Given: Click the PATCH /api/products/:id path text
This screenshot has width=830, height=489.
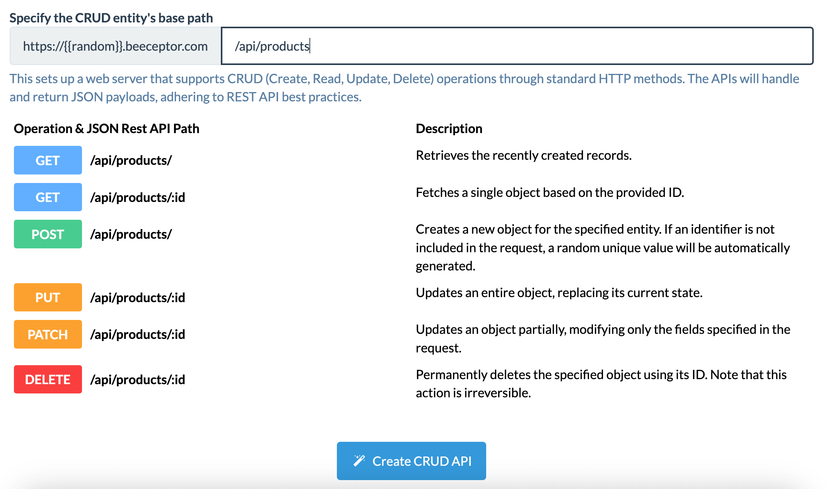Looking at the screenshot, I should pyautogui.click(x=138, y=335).
